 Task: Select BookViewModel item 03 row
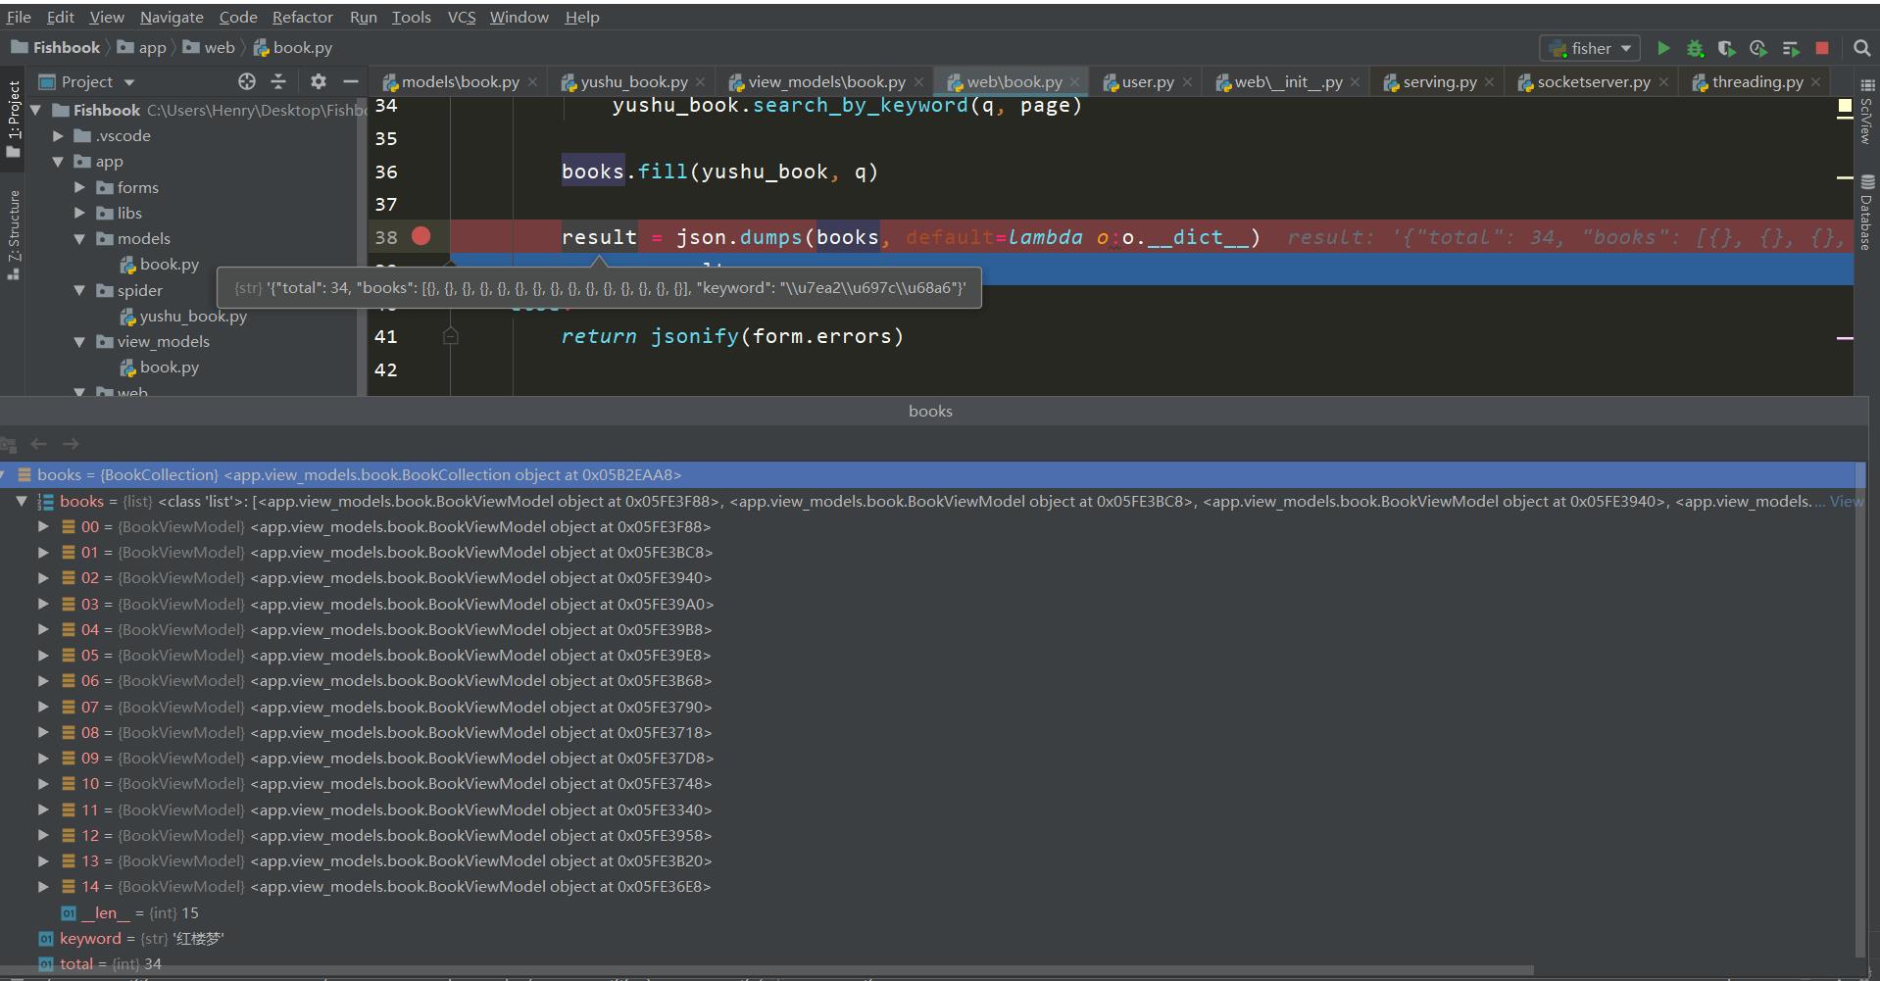[926, 604]
